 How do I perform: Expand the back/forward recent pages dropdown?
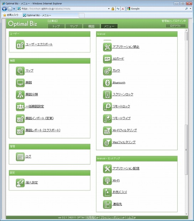click(14, 9)
